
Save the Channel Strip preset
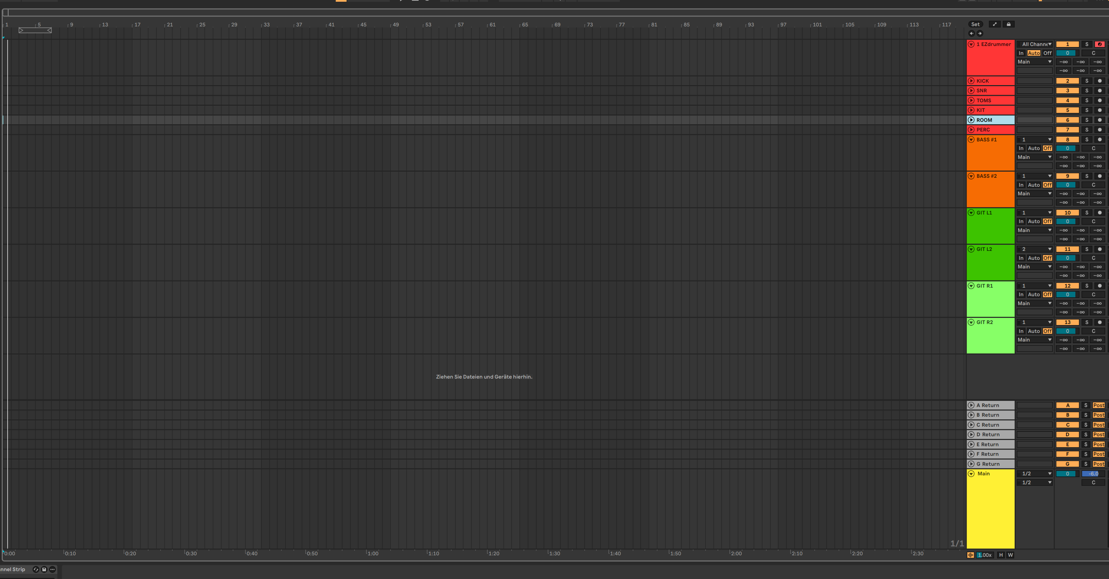coord(44,569)
